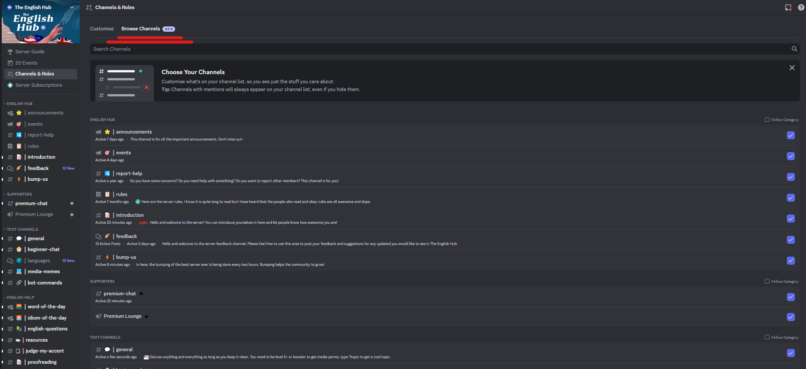This screenshot has height=369, width=806.
Task: Click the search magnifier icon
Action: click(x=794, y=49)
